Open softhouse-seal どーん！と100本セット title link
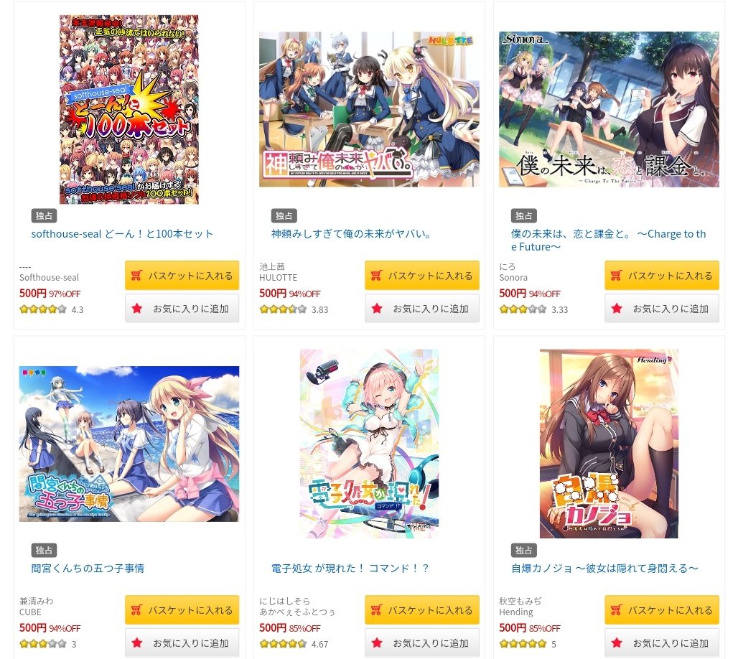Viewport: 738px width, 659px height. click(x=122, y=234)
